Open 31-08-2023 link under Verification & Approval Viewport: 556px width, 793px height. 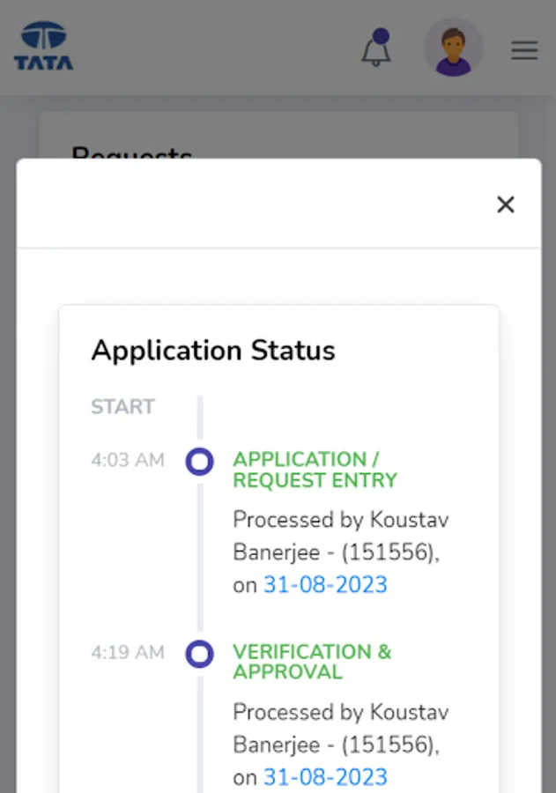pyautogui.click(x=325, y=777)
